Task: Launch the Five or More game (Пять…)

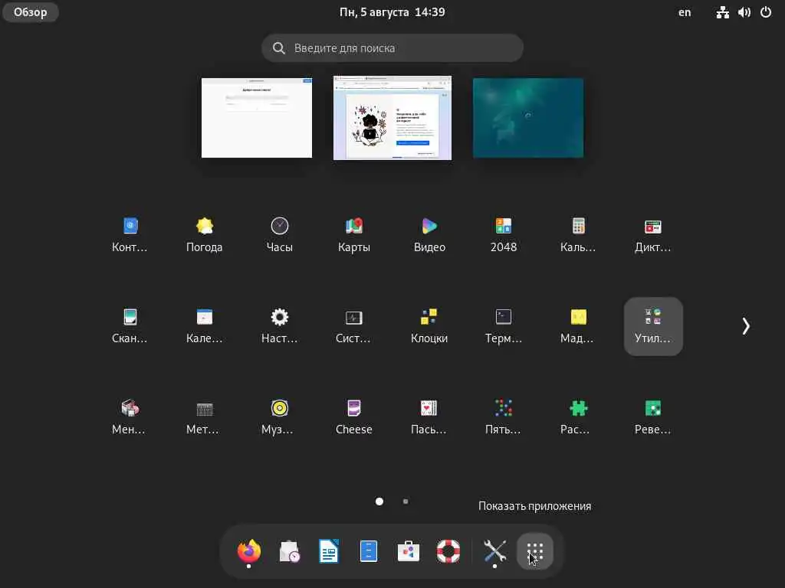Action: 504,417
